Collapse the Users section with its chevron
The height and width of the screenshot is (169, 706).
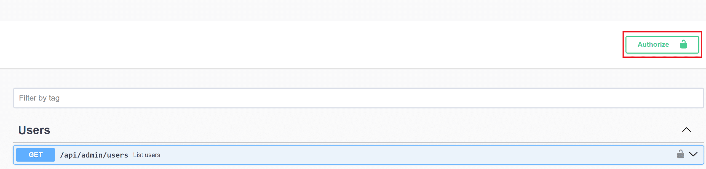click(x=686, y=130)
